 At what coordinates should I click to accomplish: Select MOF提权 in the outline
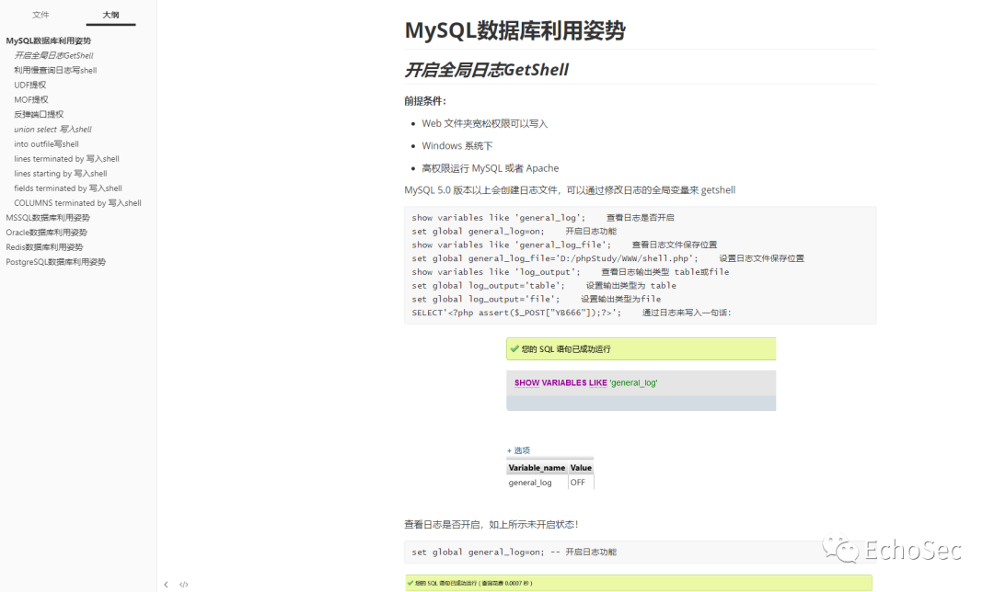coord(31,99)
